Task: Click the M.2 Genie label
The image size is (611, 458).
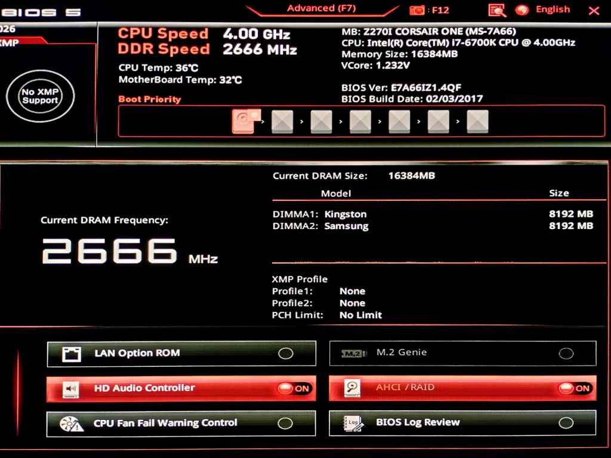Action: 402,352
